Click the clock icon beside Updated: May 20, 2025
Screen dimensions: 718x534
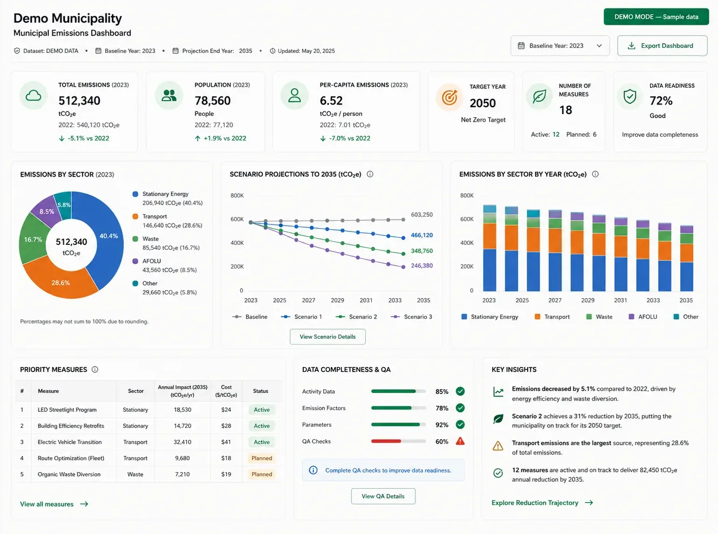point(273,51)
